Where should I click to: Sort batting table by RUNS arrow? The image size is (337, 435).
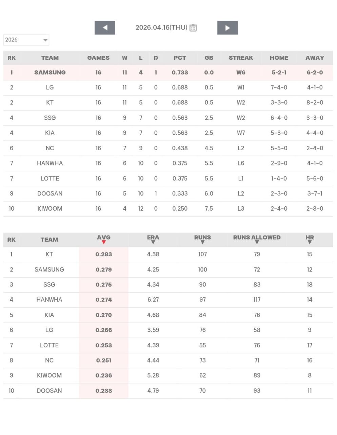(x=202, y=242)
